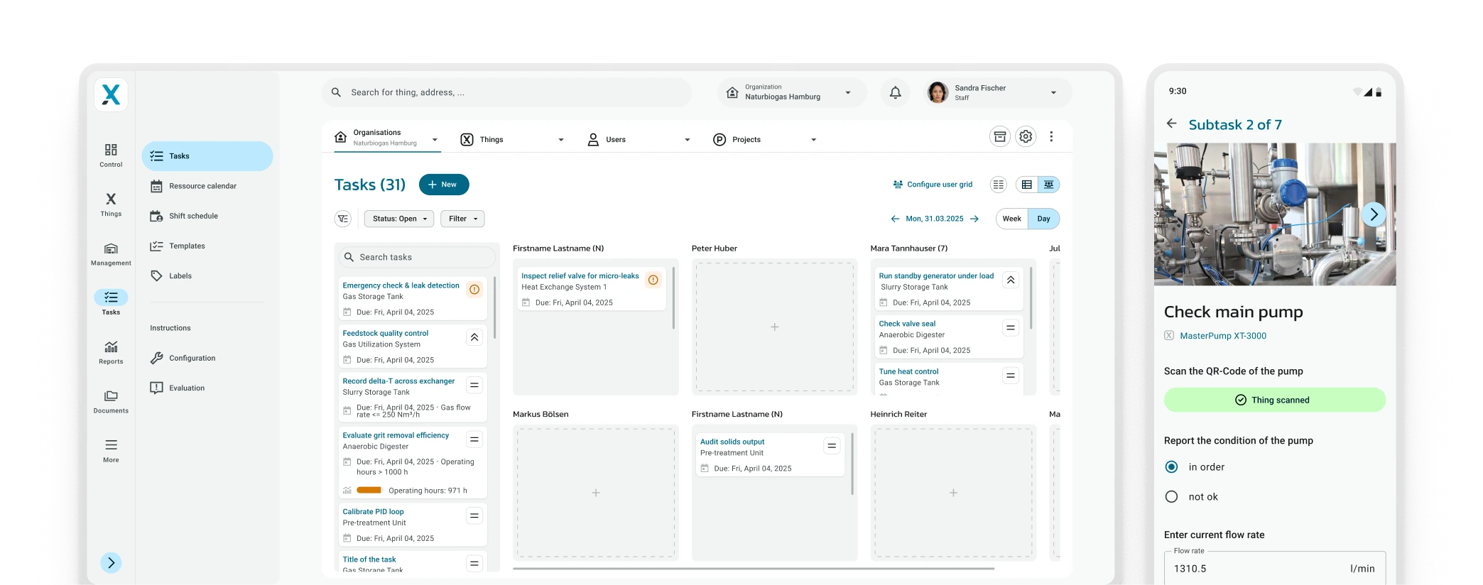Expand the Users tab dropdown

pos(688,140)
